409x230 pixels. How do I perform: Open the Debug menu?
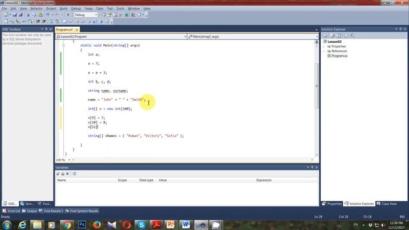(76, 8)
